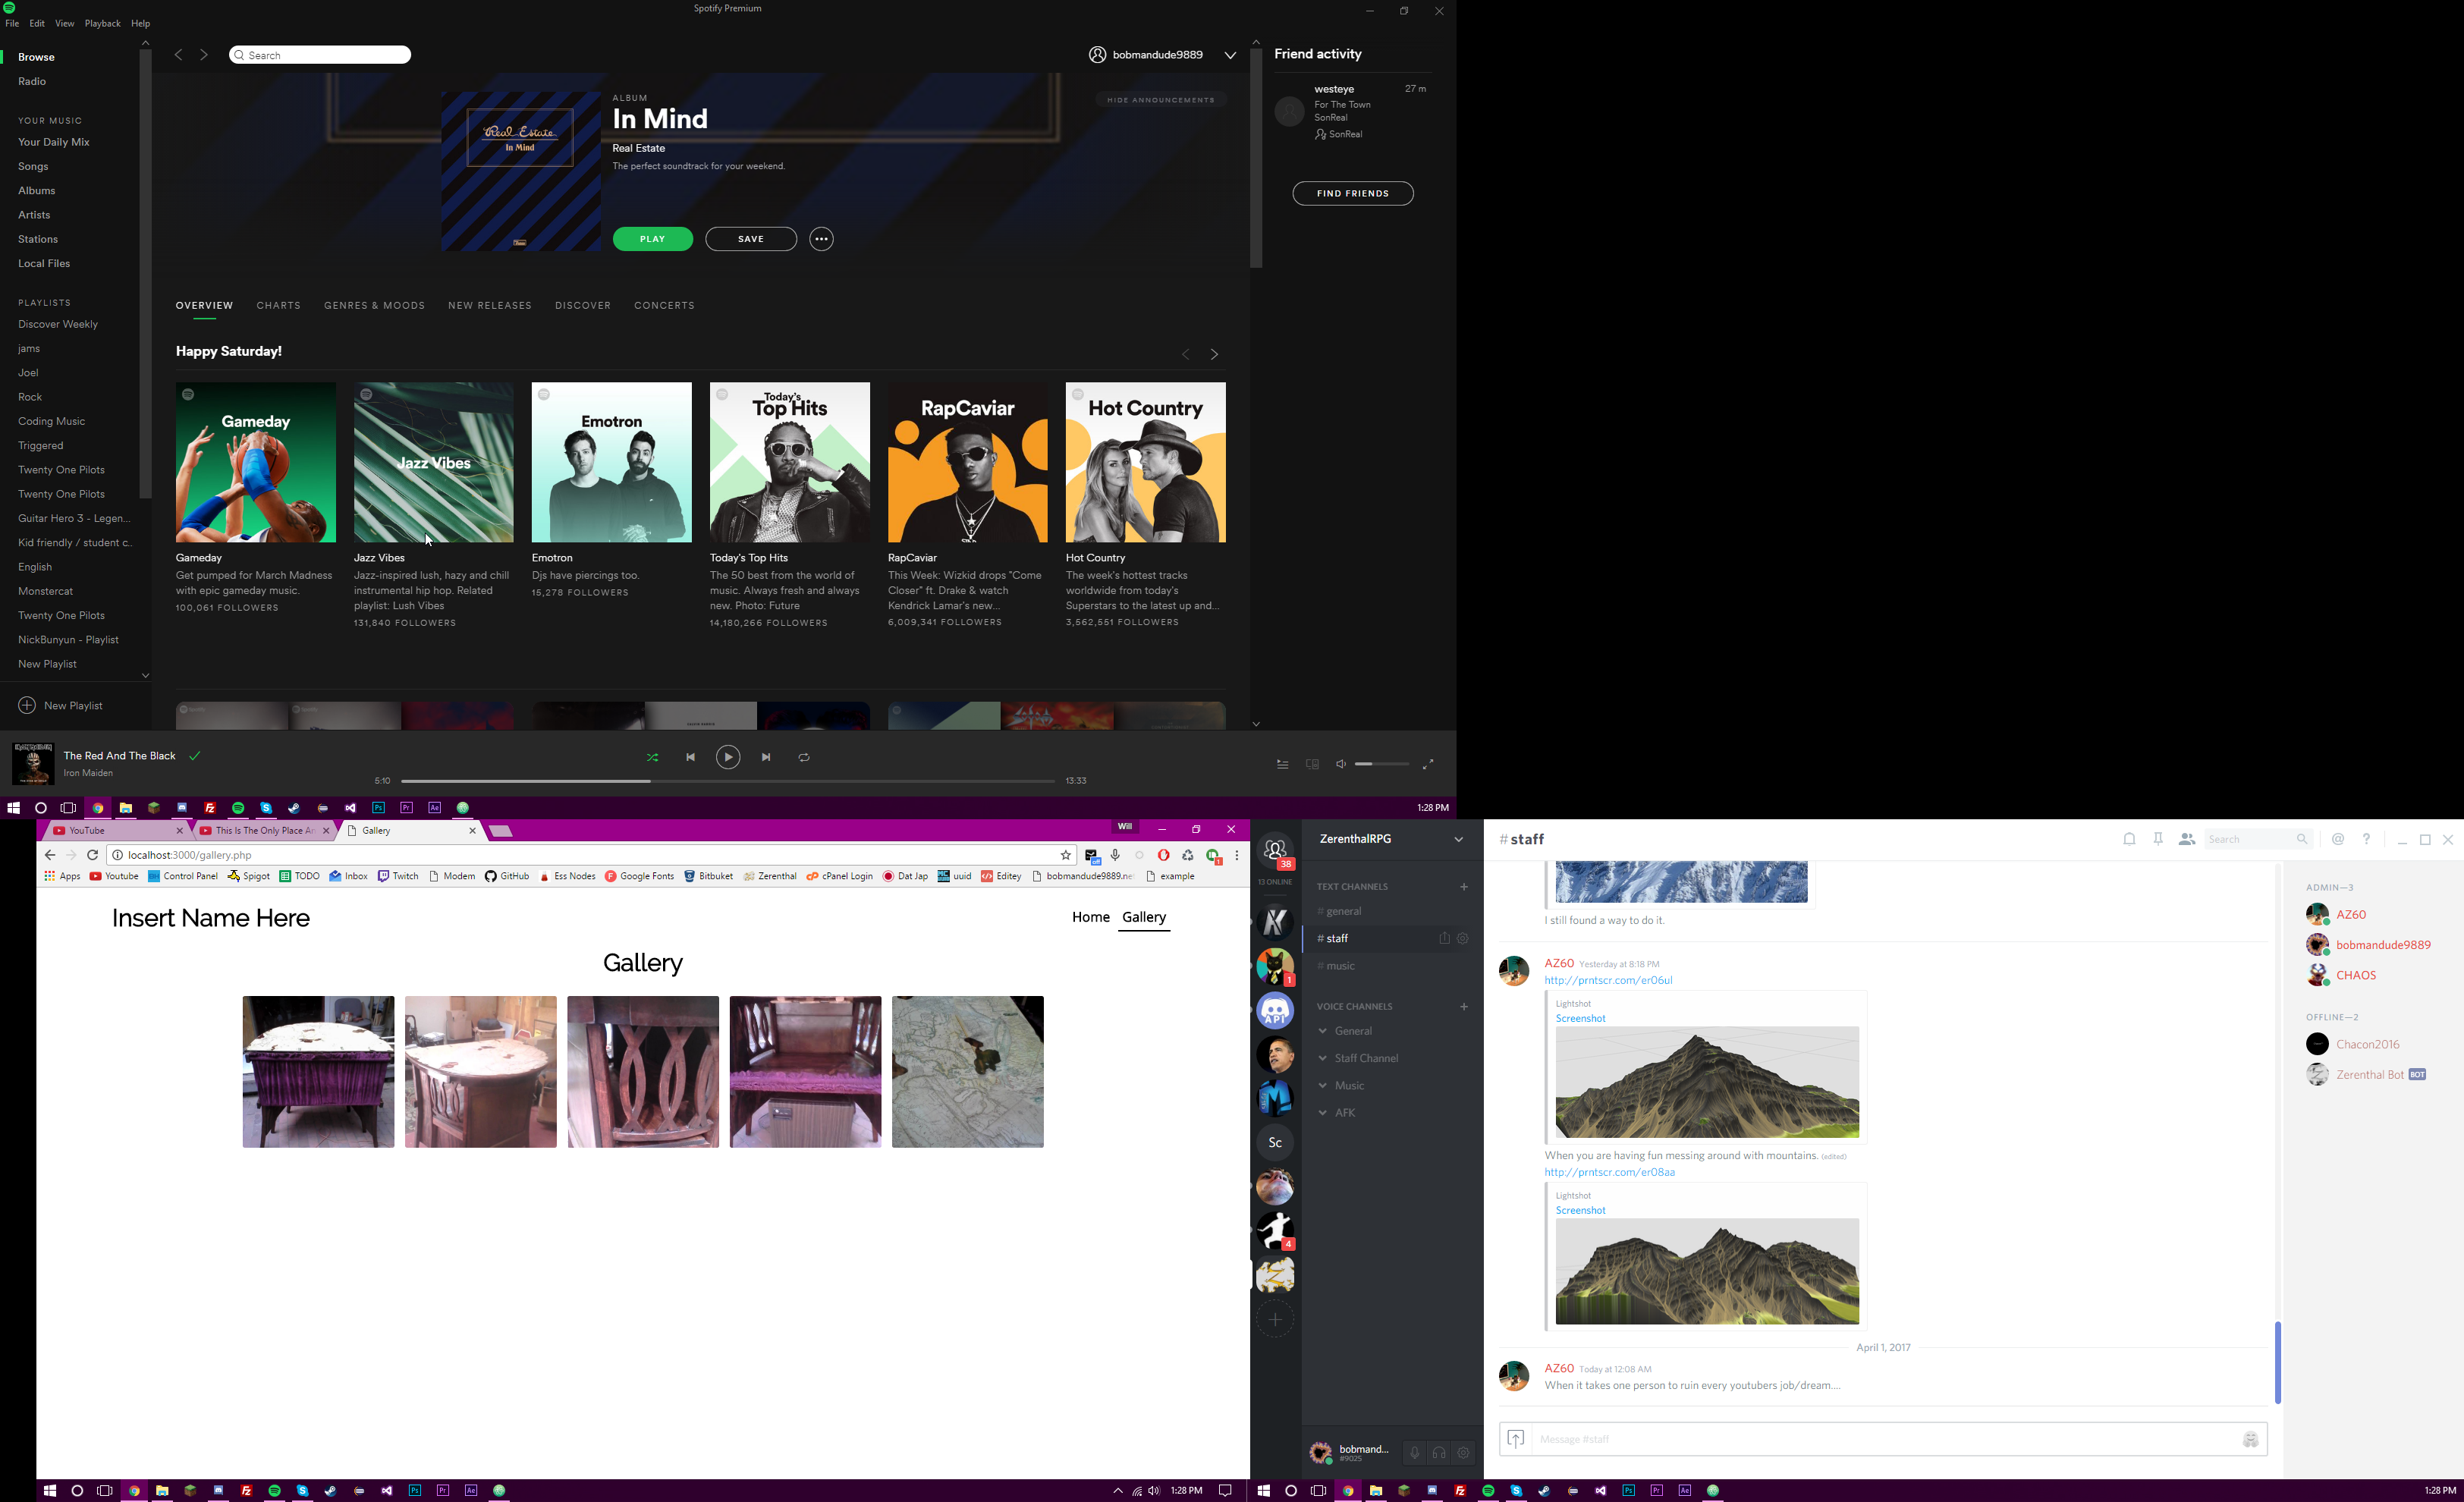Open the Discord notification bell settings
This screenshot has height=1502, width=2464.
(x=2129, y=839)
